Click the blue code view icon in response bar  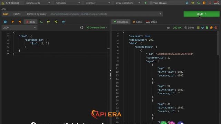[x=203, y=28]
